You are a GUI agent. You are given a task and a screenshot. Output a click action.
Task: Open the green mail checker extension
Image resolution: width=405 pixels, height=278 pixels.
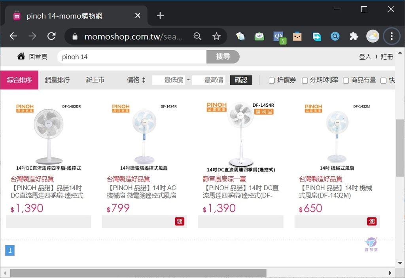(x=259, y=36)
